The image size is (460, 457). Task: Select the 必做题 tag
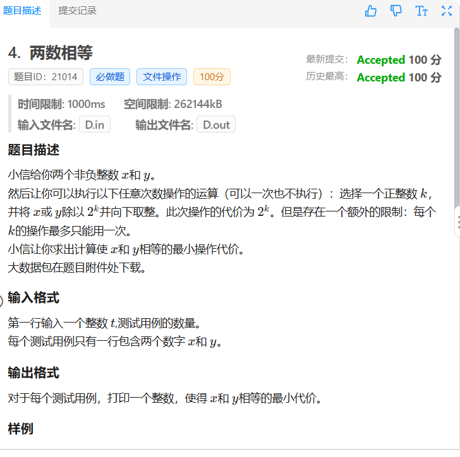[x=110, y=77]
